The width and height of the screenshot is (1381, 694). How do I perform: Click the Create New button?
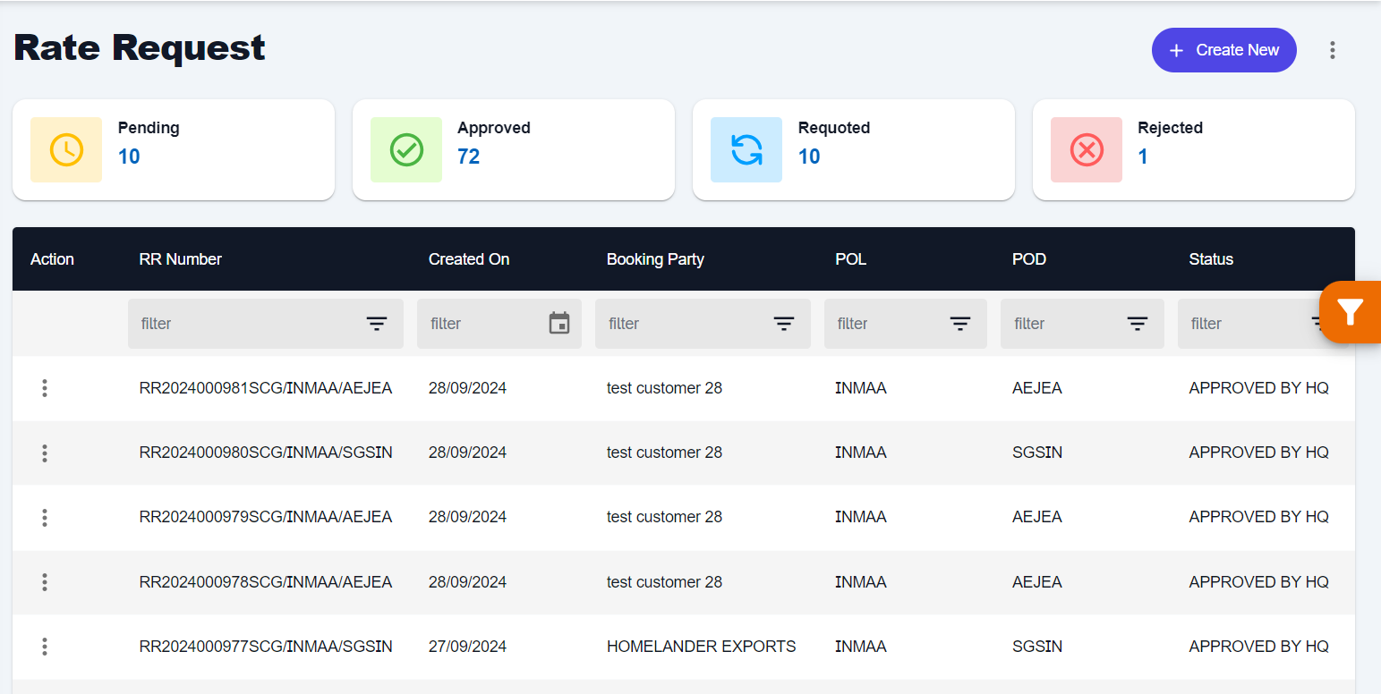(x=1223, y=50)
